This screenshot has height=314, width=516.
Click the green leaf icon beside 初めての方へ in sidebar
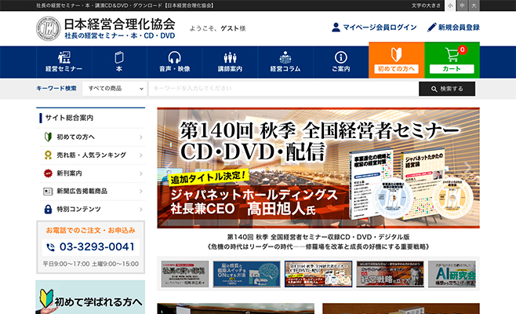pos(48,137)
